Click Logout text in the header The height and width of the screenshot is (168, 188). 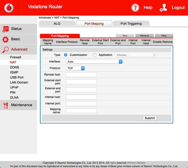coord(178,8)
